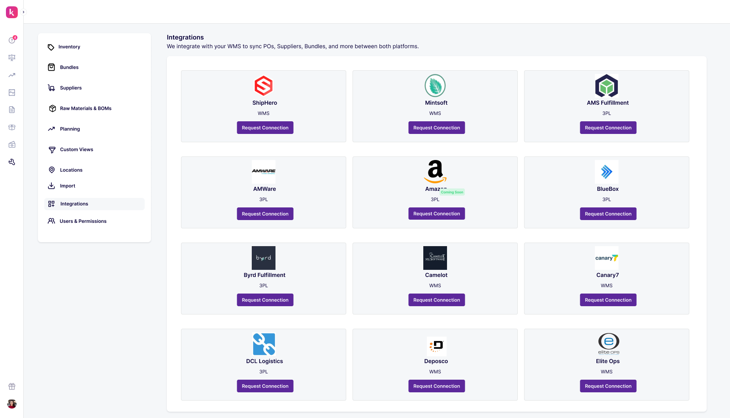Request Connection for Camelot
Screen dimensions: 730x418
437,300
